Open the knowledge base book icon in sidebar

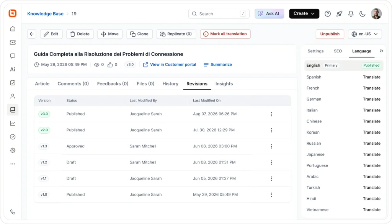click(x=13, y=110)
